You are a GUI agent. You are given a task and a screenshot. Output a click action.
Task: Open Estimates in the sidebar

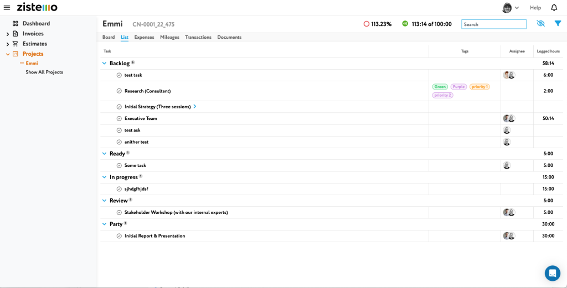coord(35,44)
